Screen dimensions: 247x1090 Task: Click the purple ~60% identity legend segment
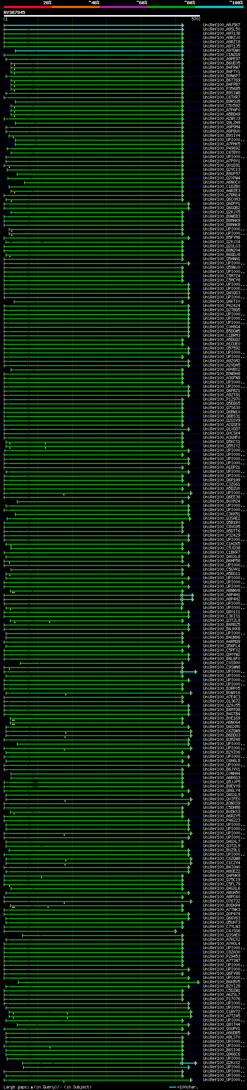(124, 7)
